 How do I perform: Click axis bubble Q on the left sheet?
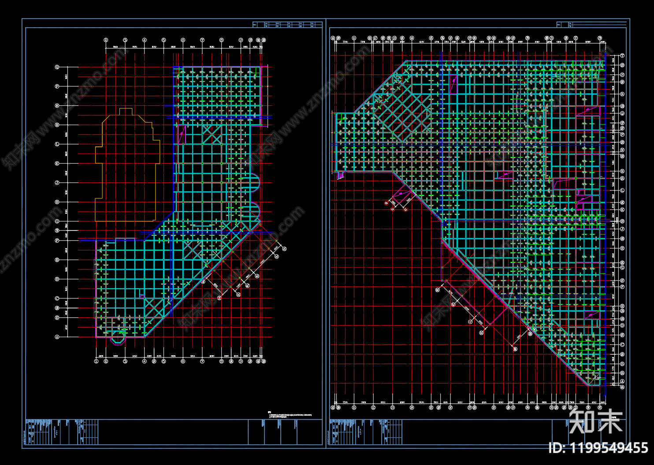[57, 67]
